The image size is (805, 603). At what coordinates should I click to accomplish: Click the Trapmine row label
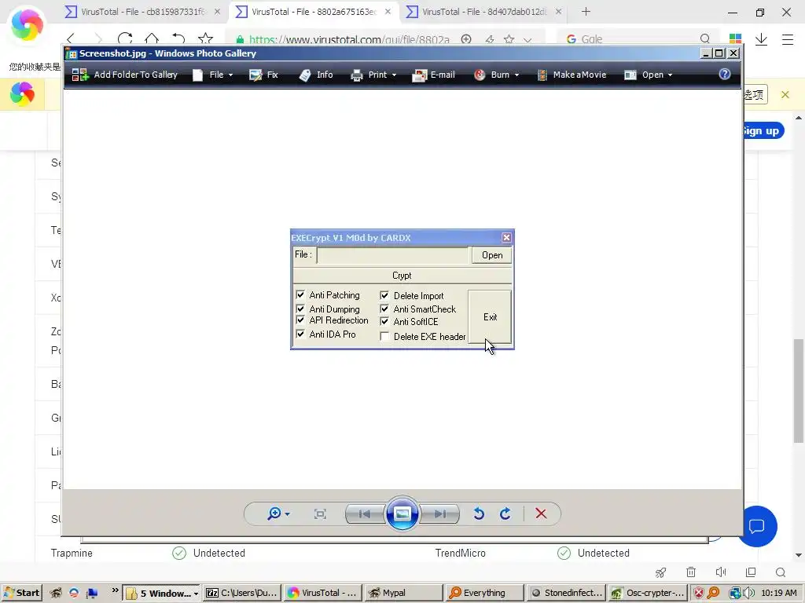[72, 553]
